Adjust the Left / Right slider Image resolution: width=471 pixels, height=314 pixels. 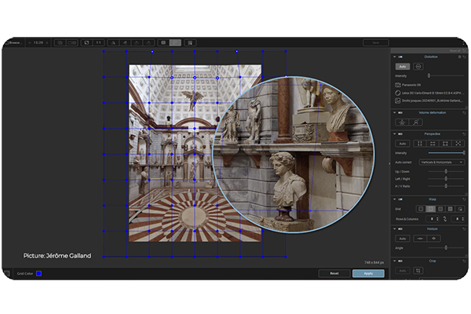tap(446, 179)
